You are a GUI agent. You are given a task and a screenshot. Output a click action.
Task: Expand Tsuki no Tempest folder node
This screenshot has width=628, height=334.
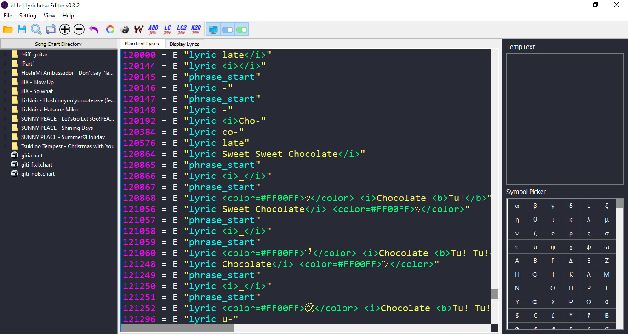(5, 146)
